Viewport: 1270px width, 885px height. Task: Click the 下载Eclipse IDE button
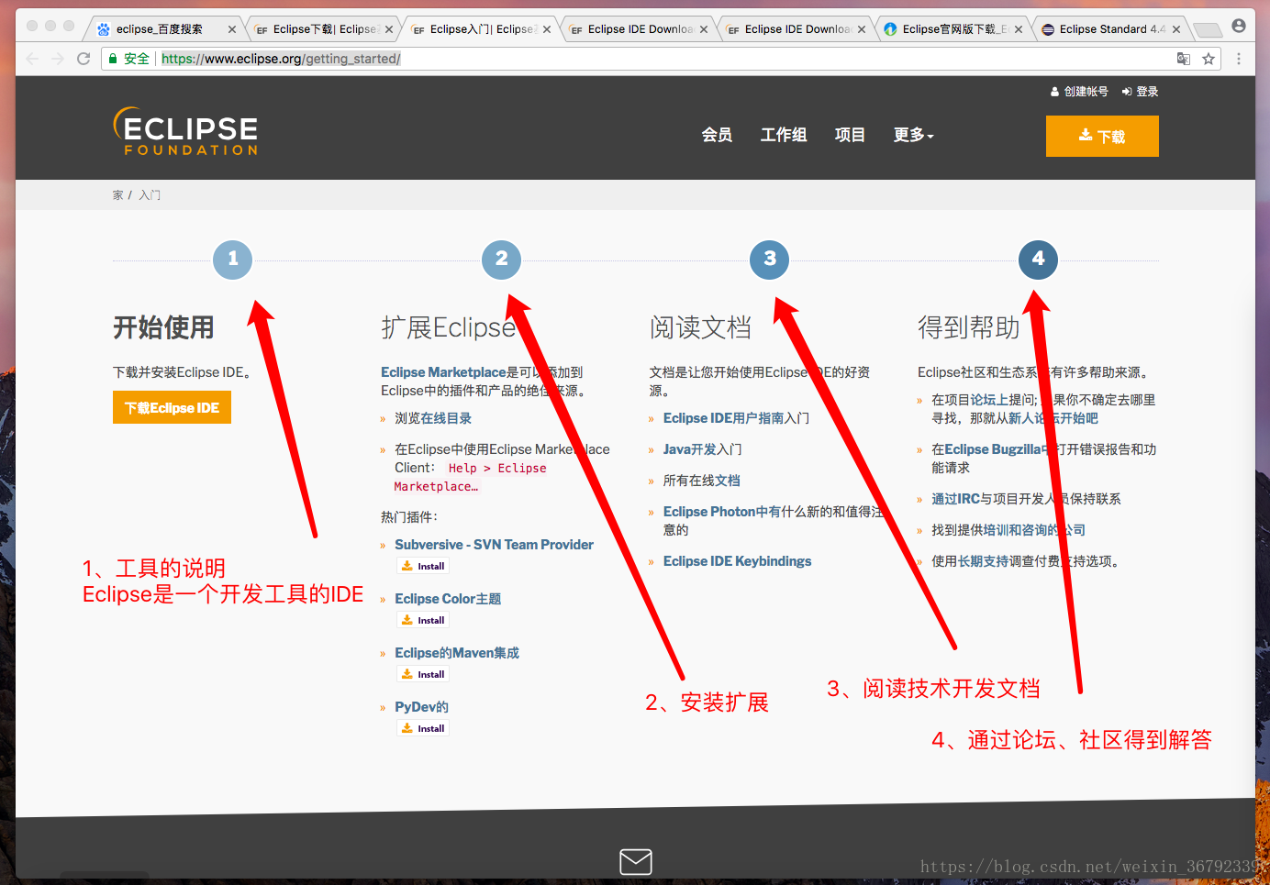[x=172, y=407]
